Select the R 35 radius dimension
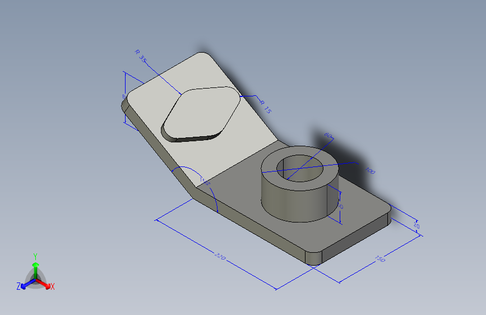 (140, 56)
